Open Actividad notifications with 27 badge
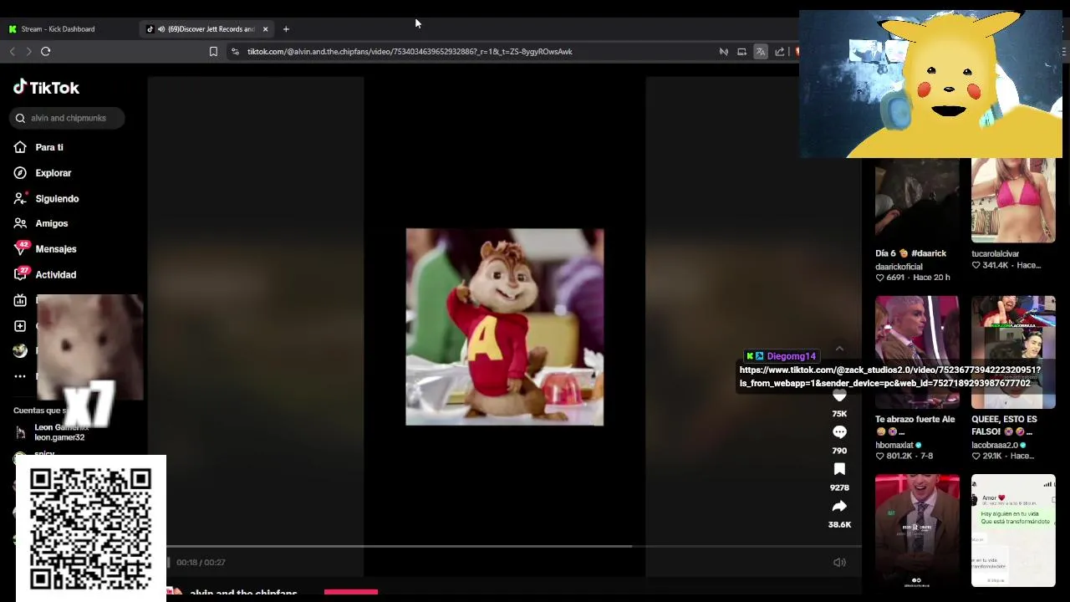 pos(45,274)
